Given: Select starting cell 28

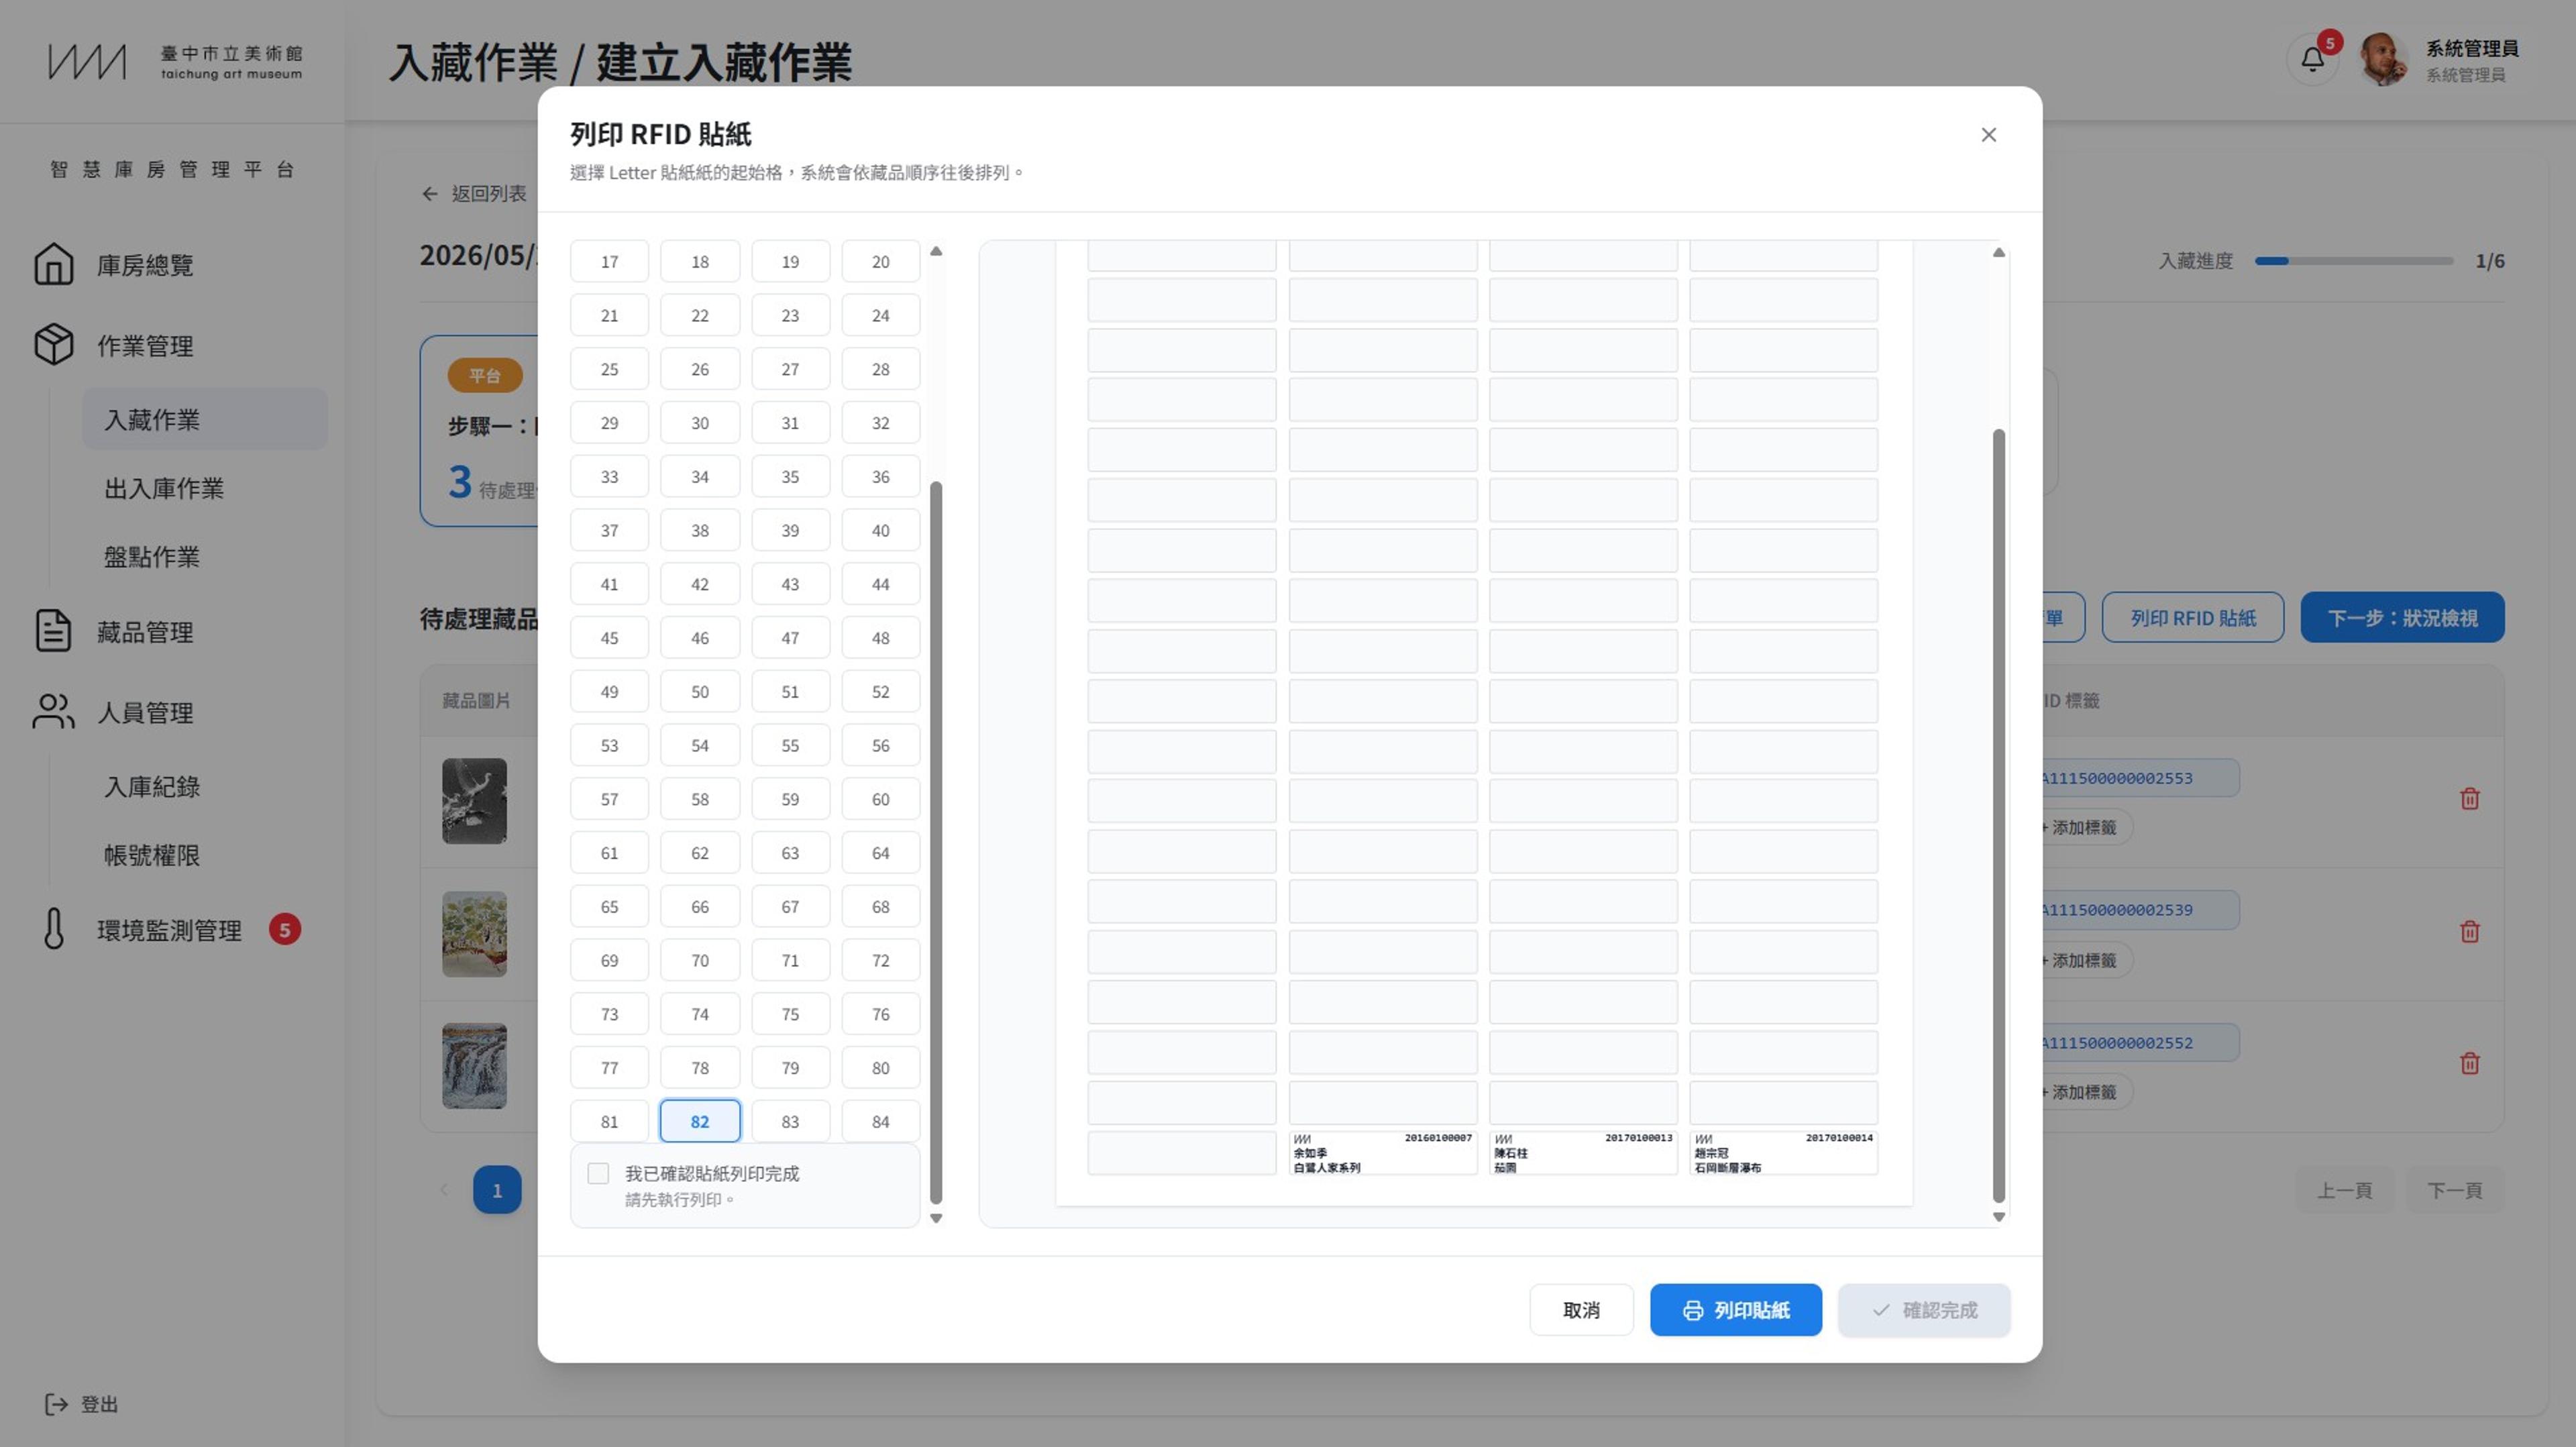Looking at the screenshot, I should tap(880, 369).
